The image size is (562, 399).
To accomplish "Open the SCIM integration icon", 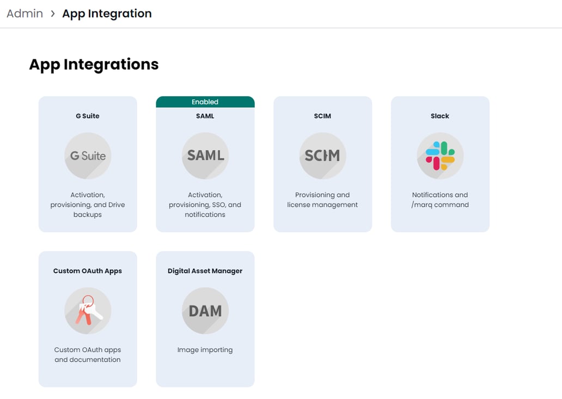I will (x=322, y=156).
